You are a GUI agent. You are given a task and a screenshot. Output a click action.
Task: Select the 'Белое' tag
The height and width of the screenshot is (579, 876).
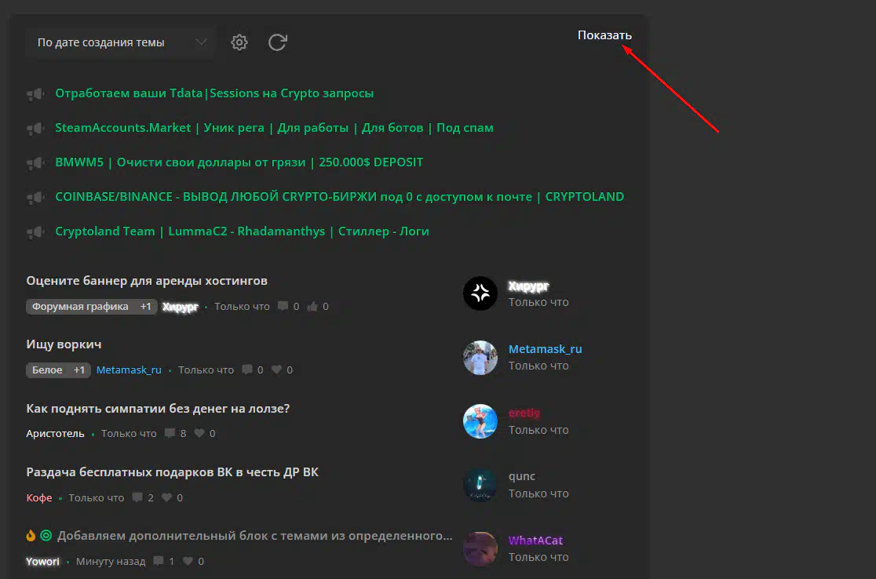(47, 370)
